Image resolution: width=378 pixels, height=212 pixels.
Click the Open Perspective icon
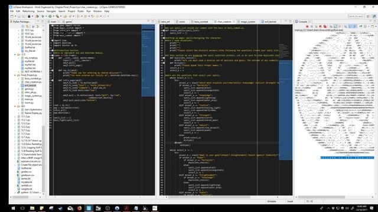coord(368,16)
